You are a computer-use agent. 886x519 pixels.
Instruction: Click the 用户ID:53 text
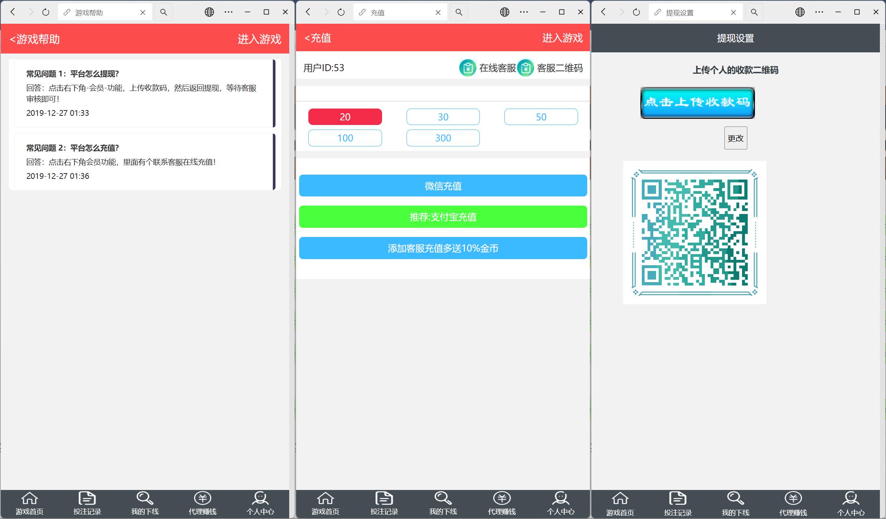324,68
